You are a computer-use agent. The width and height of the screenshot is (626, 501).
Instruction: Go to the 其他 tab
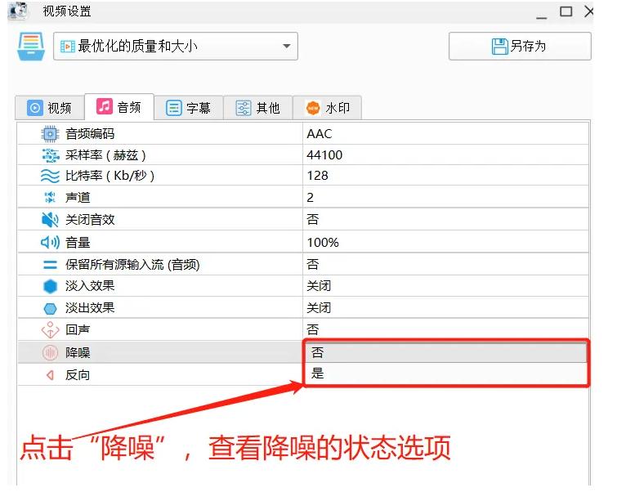(x=258, y=108)
